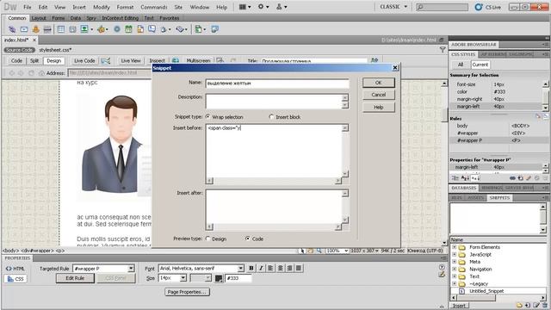This screenshot has height=310, width=551.
Task: Open the font Size dropdown
Action: [x=183, y=278]
